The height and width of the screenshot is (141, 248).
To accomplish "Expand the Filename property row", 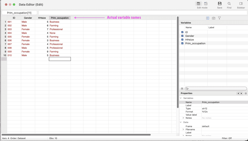I will (183, 130).
